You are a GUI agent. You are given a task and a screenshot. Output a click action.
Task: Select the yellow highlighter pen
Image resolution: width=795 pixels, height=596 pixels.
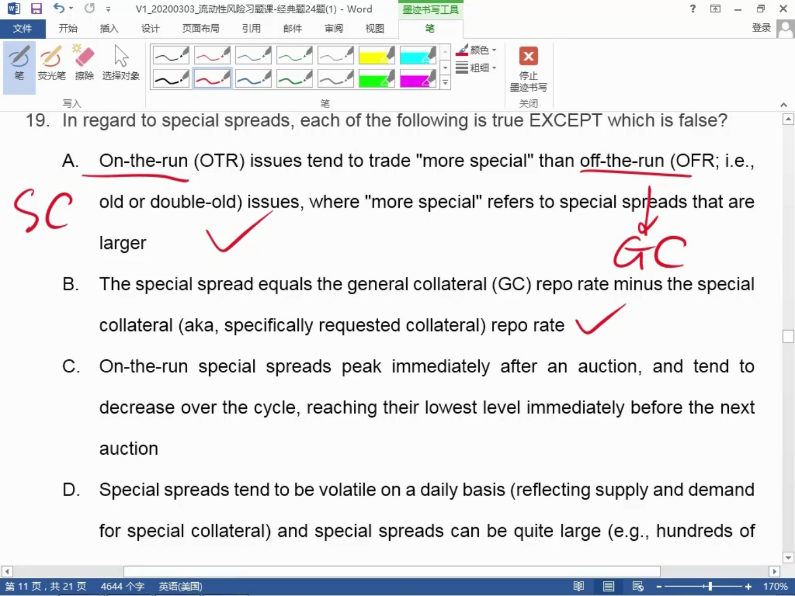(x=377, y=55)
